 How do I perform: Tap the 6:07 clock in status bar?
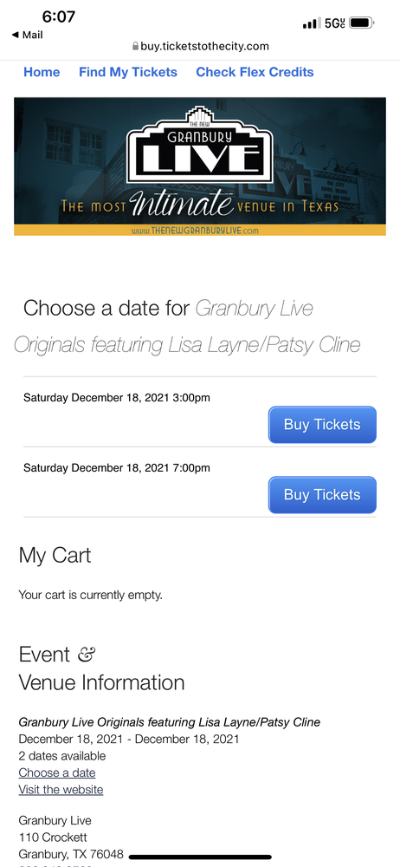[59, 17]
